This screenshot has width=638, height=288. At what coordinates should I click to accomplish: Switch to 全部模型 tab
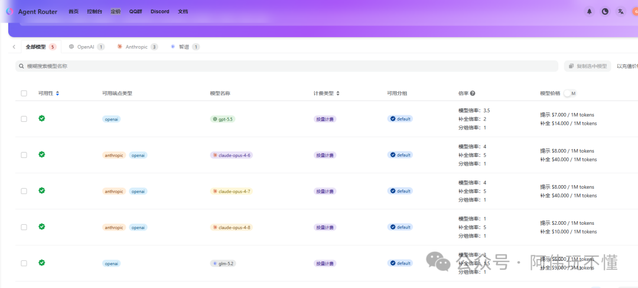[41, 47]
